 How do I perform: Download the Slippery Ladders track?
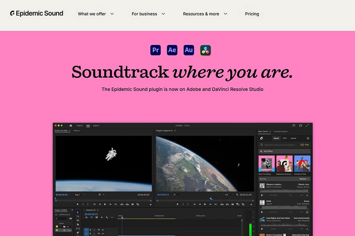307,195
